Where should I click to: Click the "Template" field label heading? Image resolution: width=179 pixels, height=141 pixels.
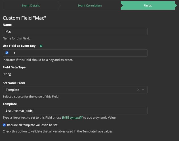pos(10,104)
